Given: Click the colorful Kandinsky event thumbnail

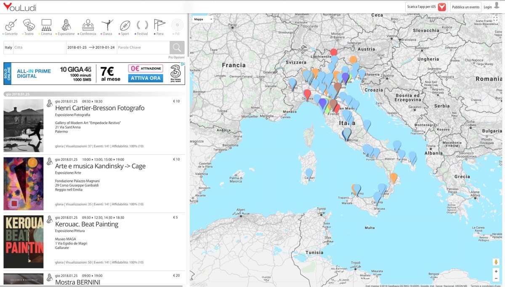Looking at the screenshot, I should [x=24, y=183].
